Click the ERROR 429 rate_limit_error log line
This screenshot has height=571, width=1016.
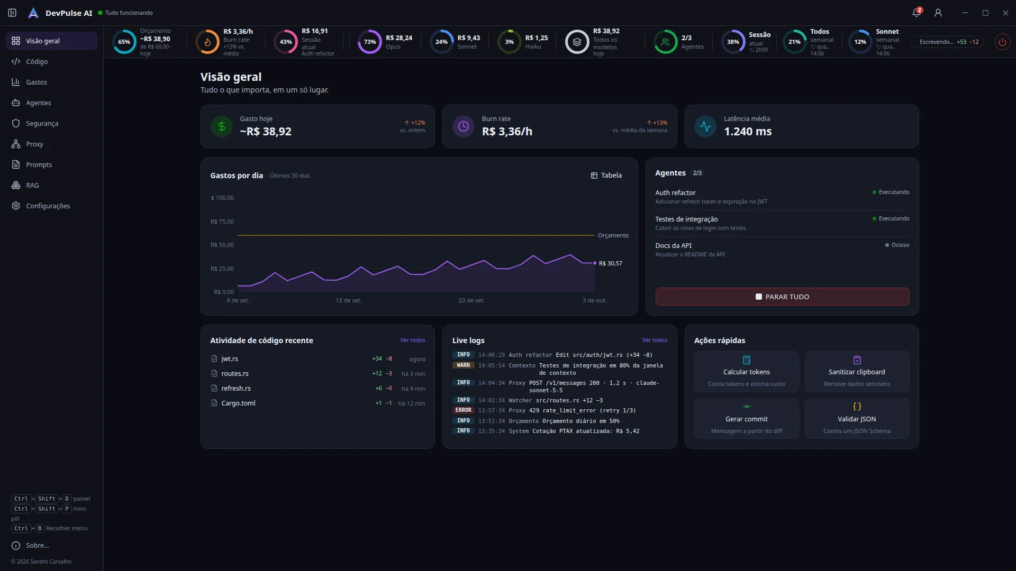560,410
